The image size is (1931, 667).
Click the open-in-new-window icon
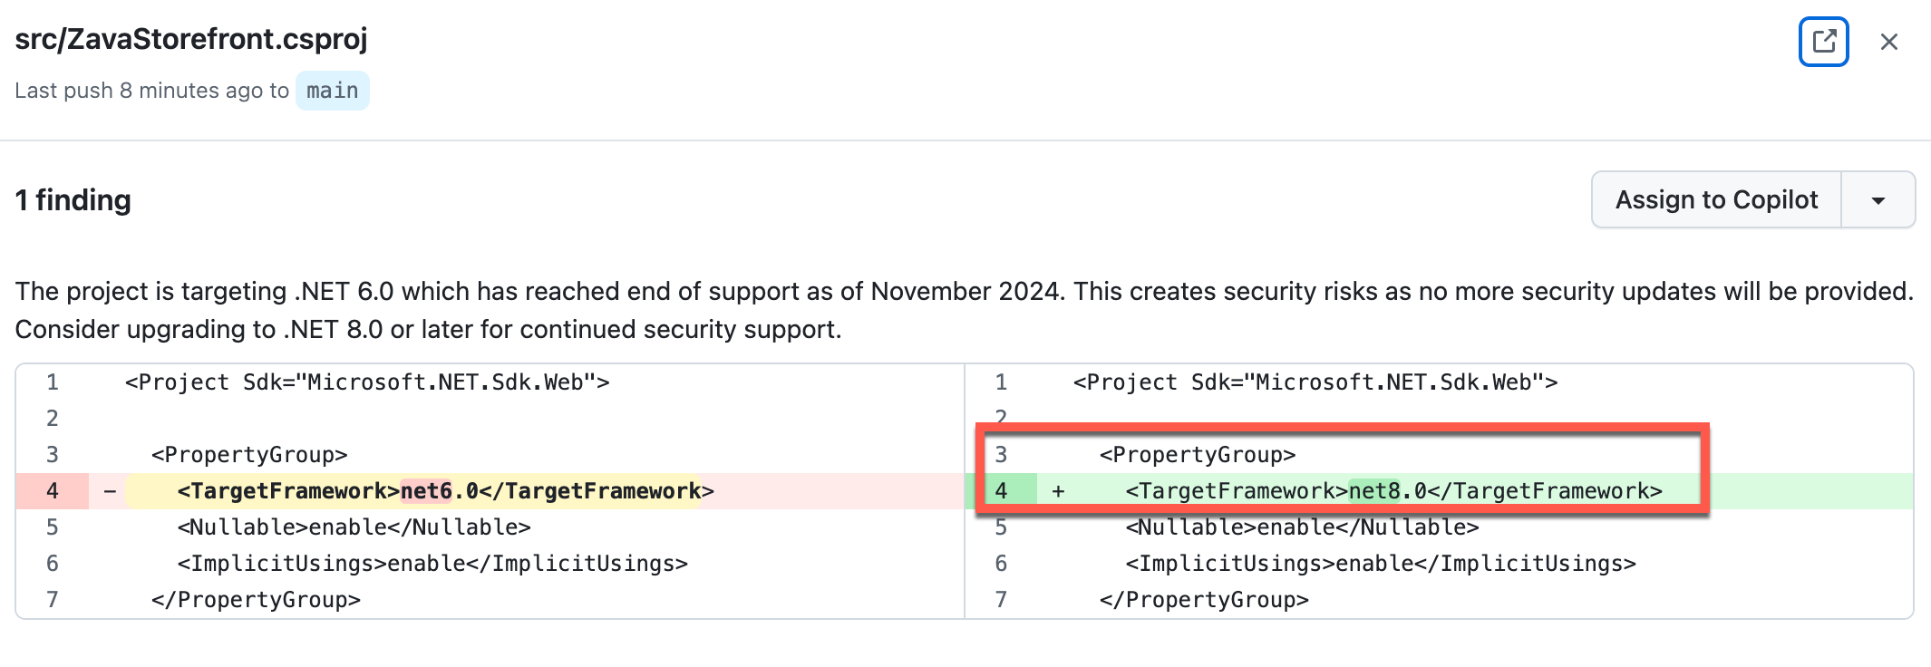point(1825,42)
